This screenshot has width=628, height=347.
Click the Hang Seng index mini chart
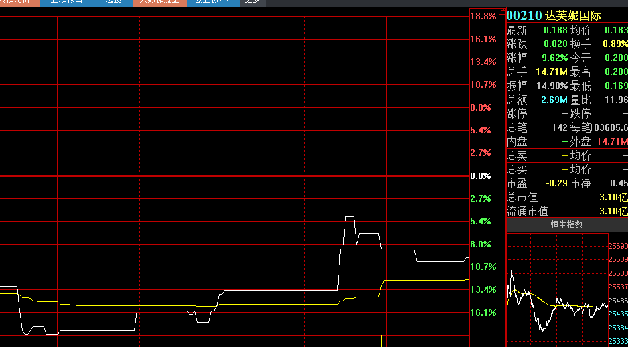click(557, 290)
